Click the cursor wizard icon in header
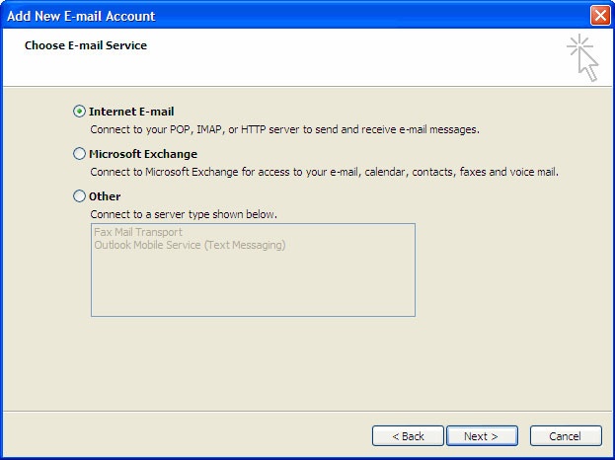Viewport: 615px width, 460px height. click(583, 57)
